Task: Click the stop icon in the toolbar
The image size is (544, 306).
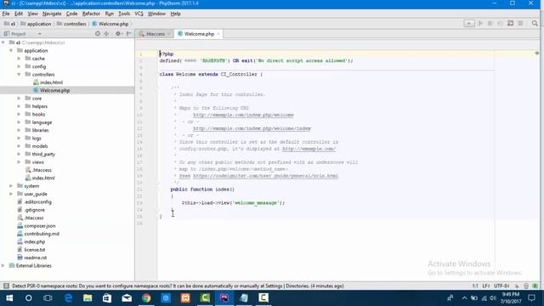Action: (x=520, y=23)
